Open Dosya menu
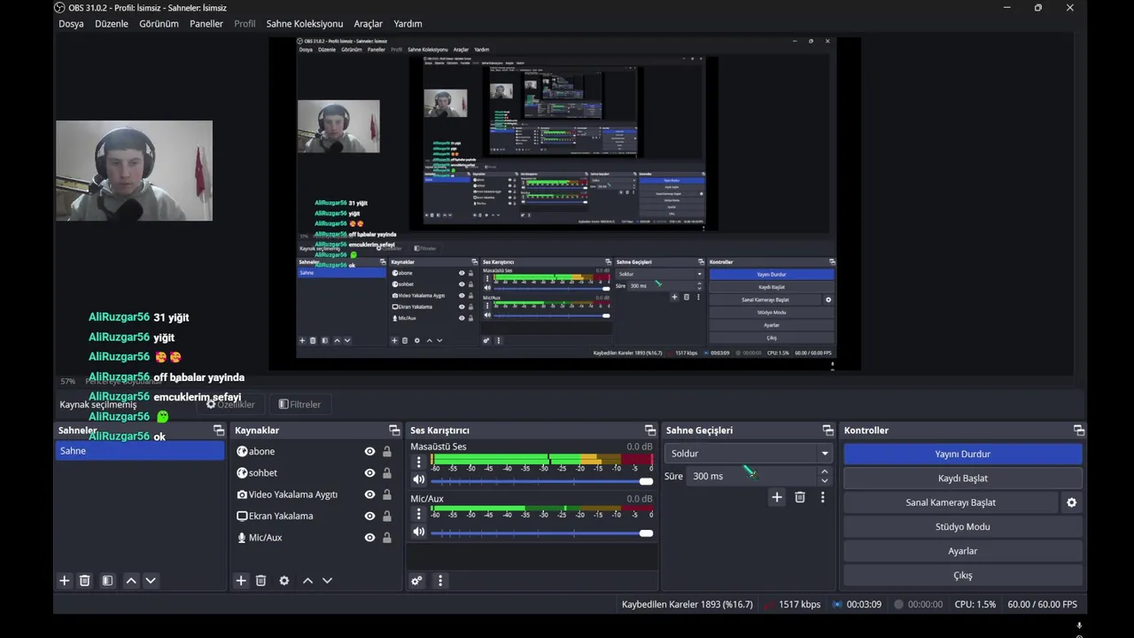 coord(71,24)
